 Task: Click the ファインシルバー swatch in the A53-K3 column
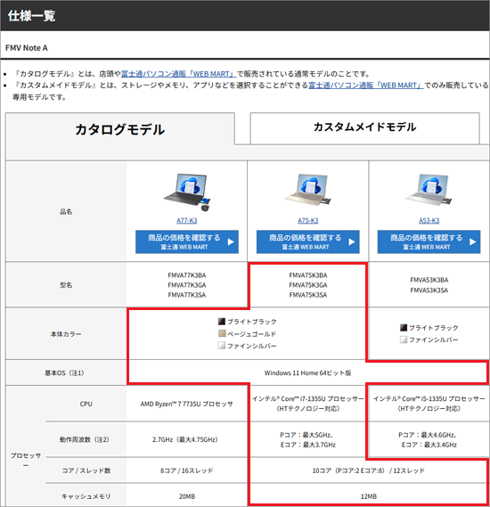point(404,339)
